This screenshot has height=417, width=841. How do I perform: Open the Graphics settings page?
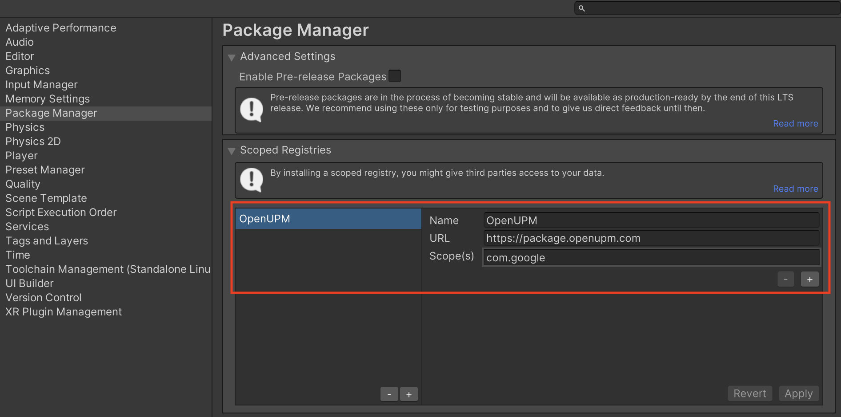pos(27,70)
